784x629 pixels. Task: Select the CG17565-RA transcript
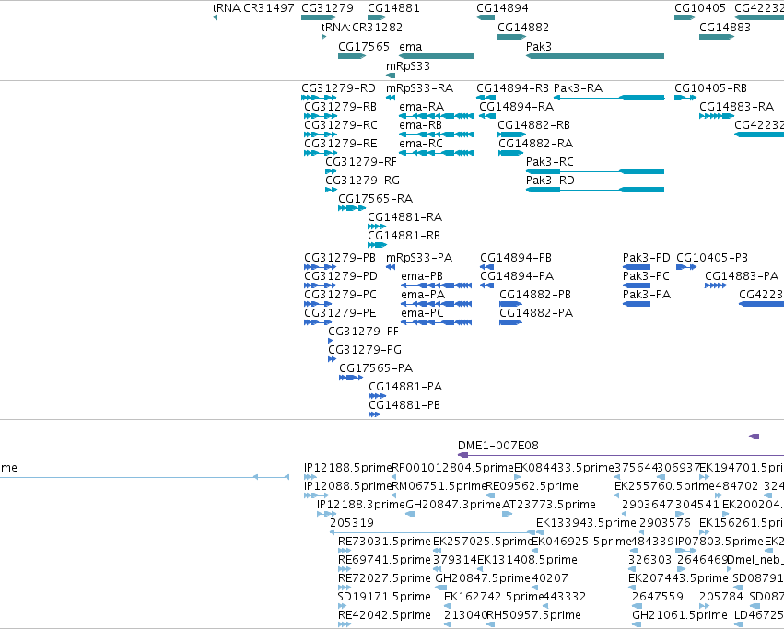pos(352,208)
